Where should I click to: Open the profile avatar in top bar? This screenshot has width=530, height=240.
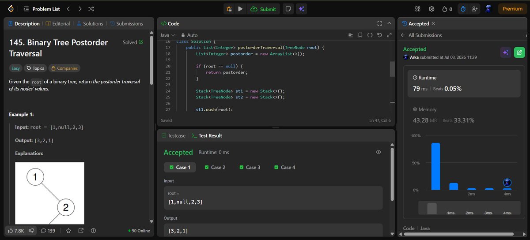point(488,9)
